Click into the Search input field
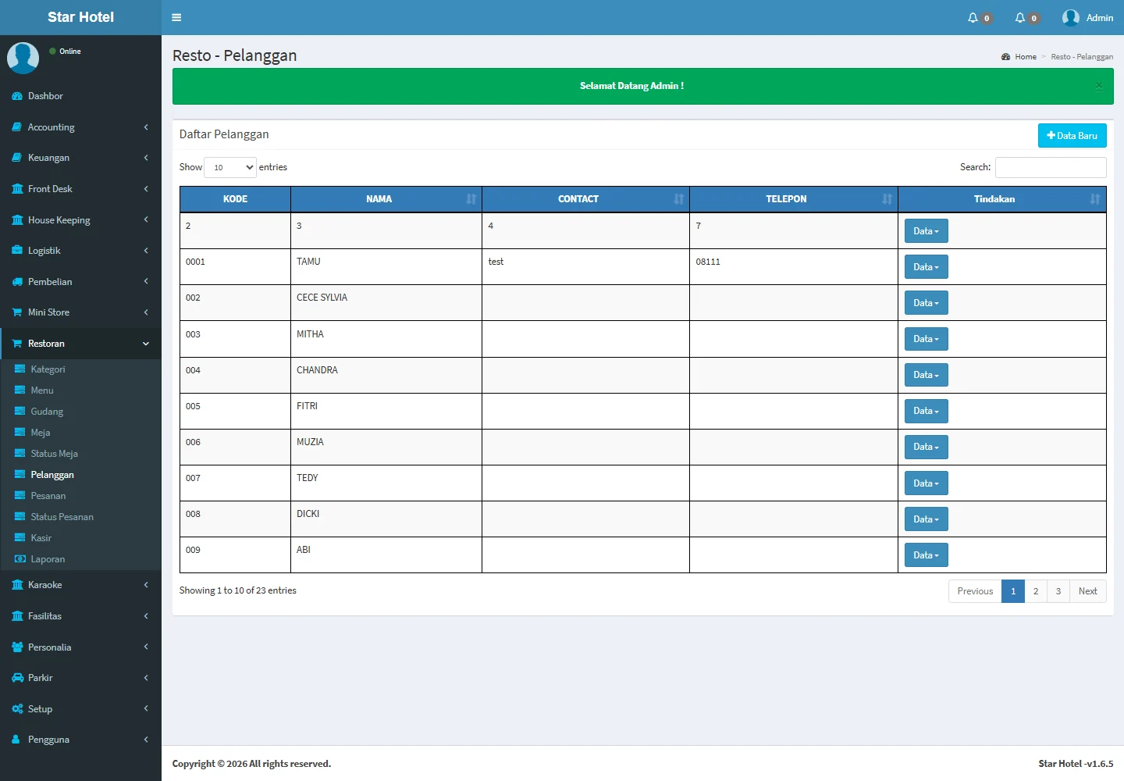The height and width of the screenshot is (781, 1124). point(1050,167)
